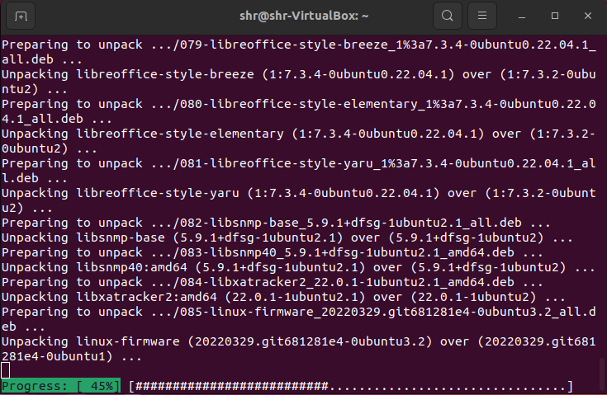Screen dimensions: 607x395
Task: Click the hash progress bar
Action: pos(351,386)
